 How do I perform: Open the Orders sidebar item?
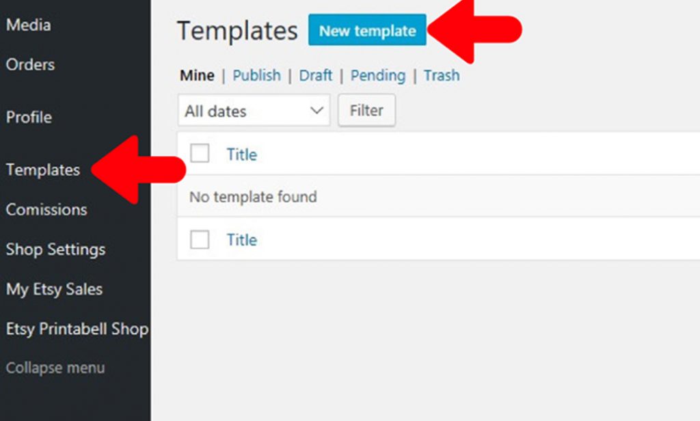pyautogui.click(x=30, y=65)
